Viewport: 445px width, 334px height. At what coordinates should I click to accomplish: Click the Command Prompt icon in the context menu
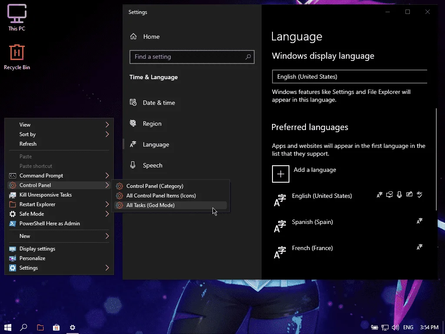[13, 176]
